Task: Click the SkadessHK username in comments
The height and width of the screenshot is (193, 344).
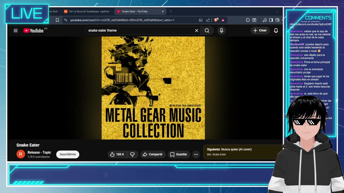Action: click(x=297, y=44)
